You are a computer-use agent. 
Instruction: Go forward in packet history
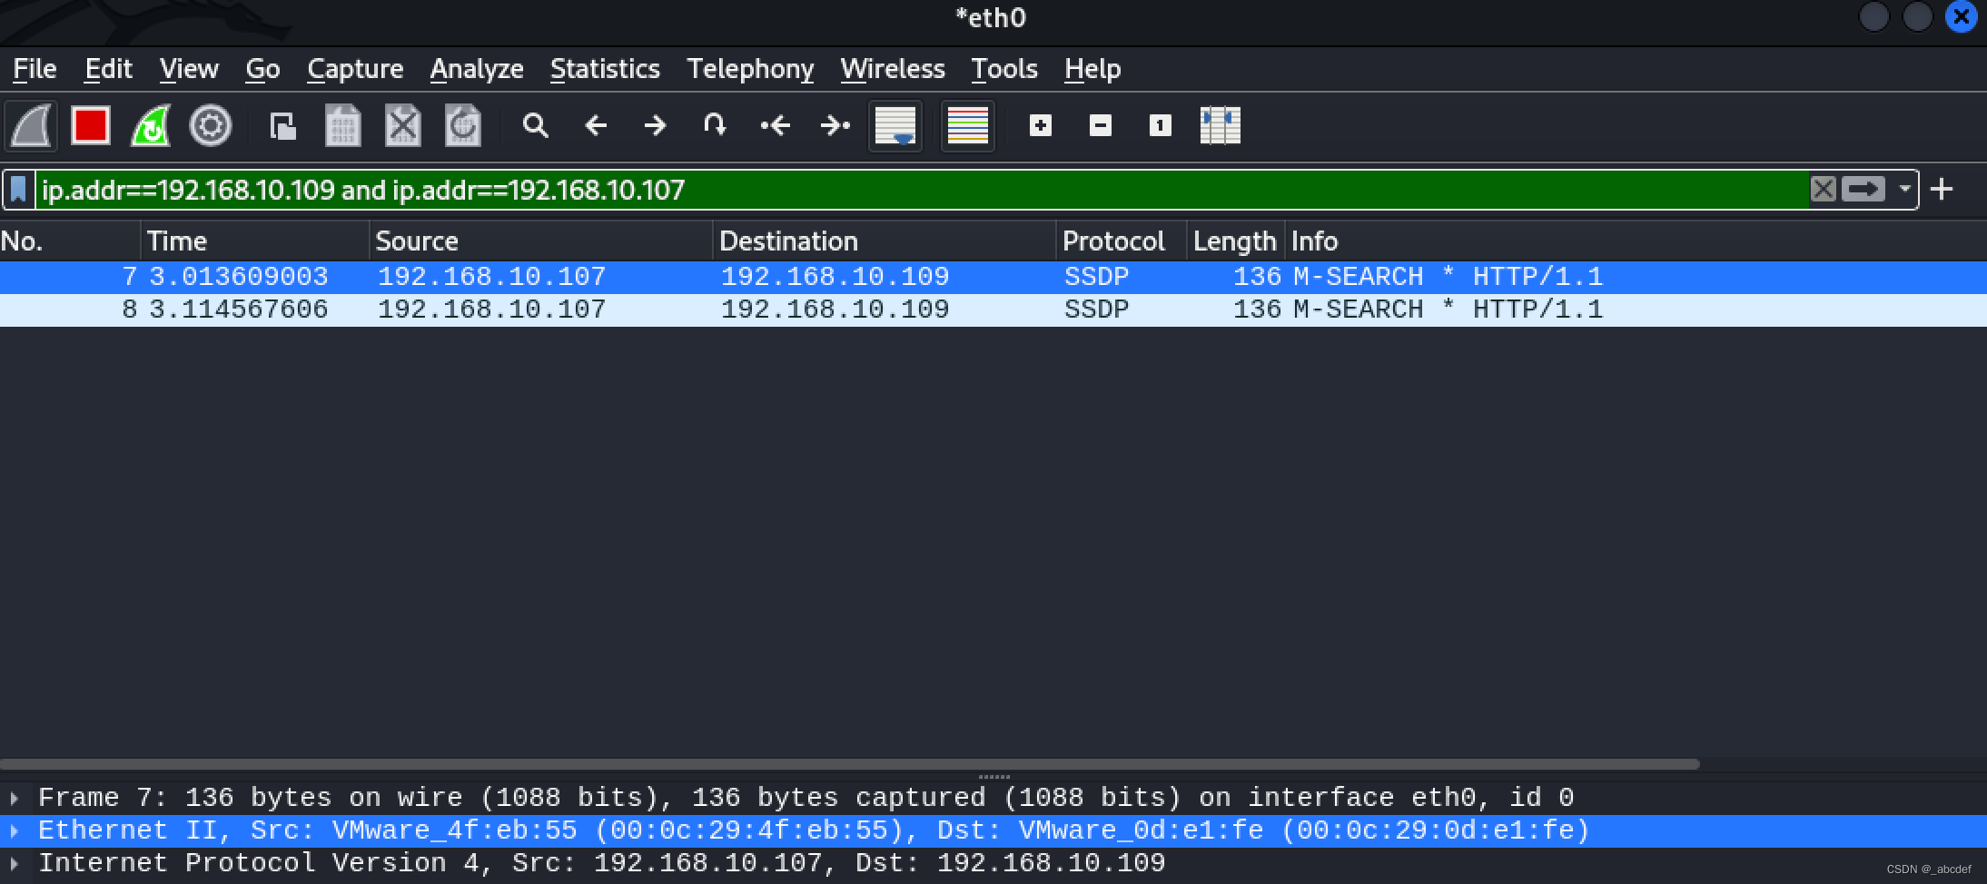click(655, 126)
